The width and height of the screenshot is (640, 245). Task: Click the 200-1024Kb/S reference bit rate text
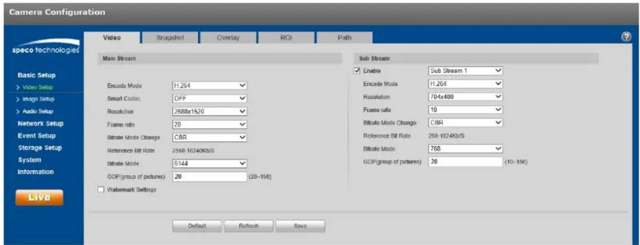click(x=447, y=136)
